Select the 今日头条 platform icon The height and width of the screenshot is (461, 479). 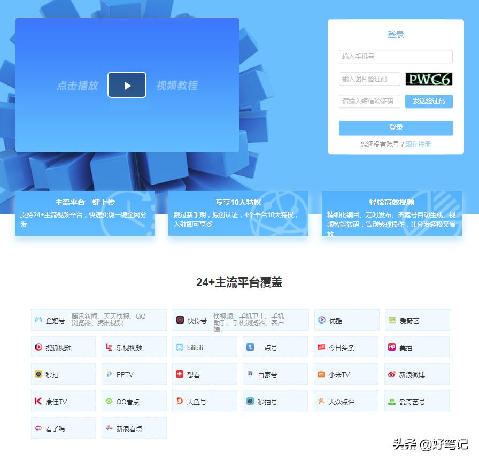[x=345, y=347]
